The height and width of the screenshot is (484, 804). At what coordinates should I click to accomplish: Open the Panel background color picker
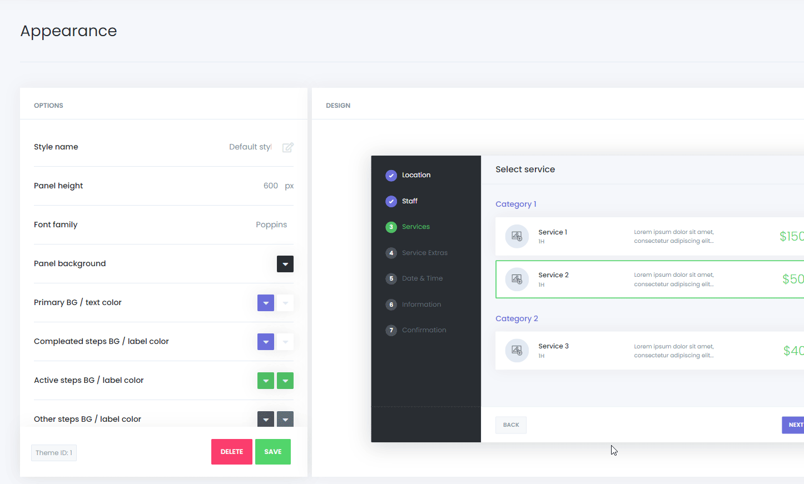285,264
